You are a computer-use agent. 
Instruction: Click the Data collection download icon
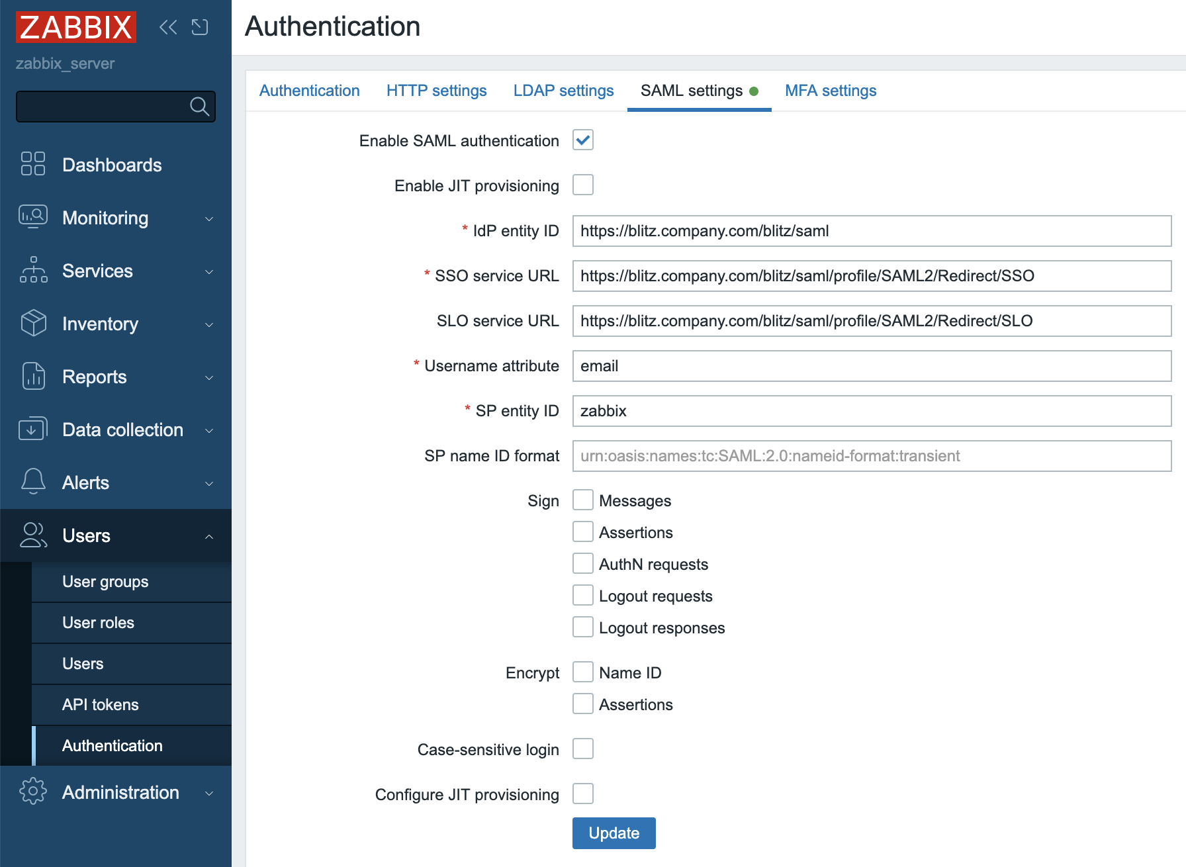click(x=33, y=429)
